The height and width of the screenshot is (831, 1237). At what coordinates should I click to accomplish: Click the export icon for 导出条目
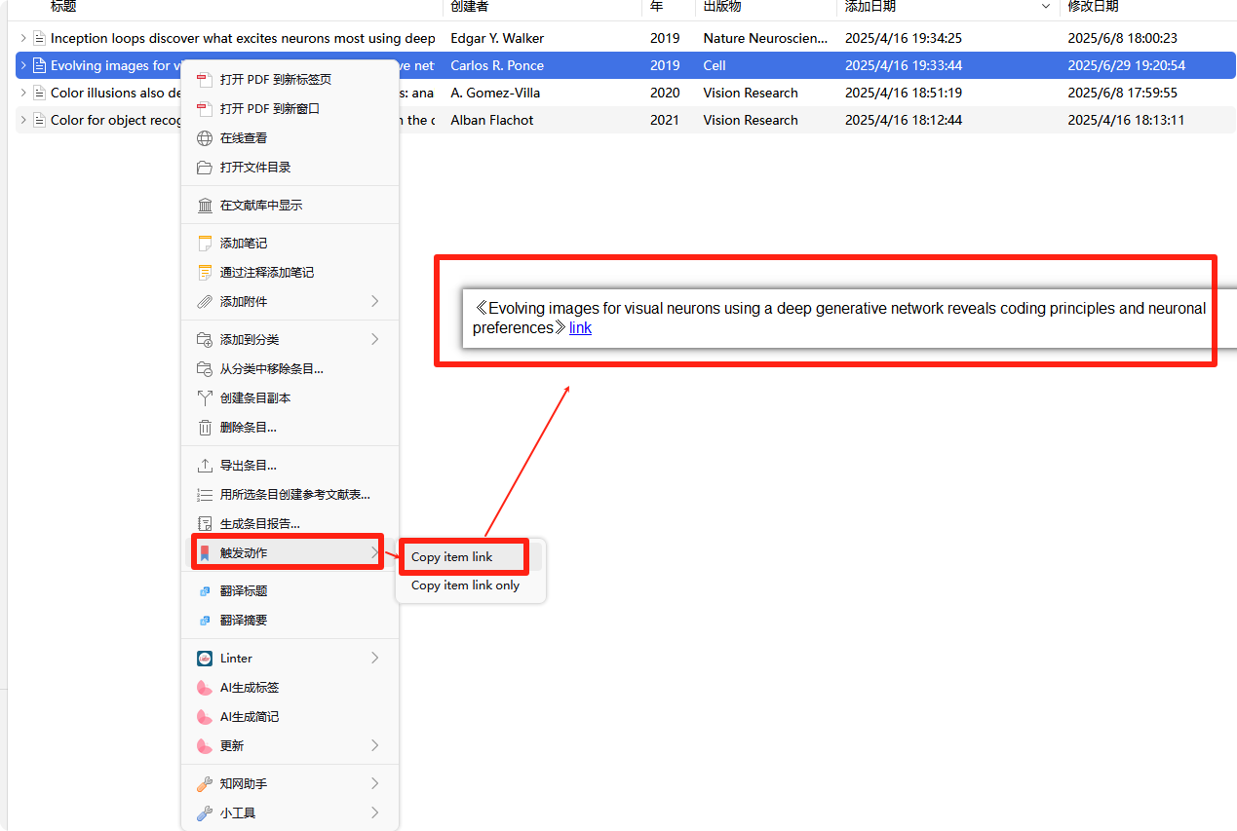click(205, 466)
